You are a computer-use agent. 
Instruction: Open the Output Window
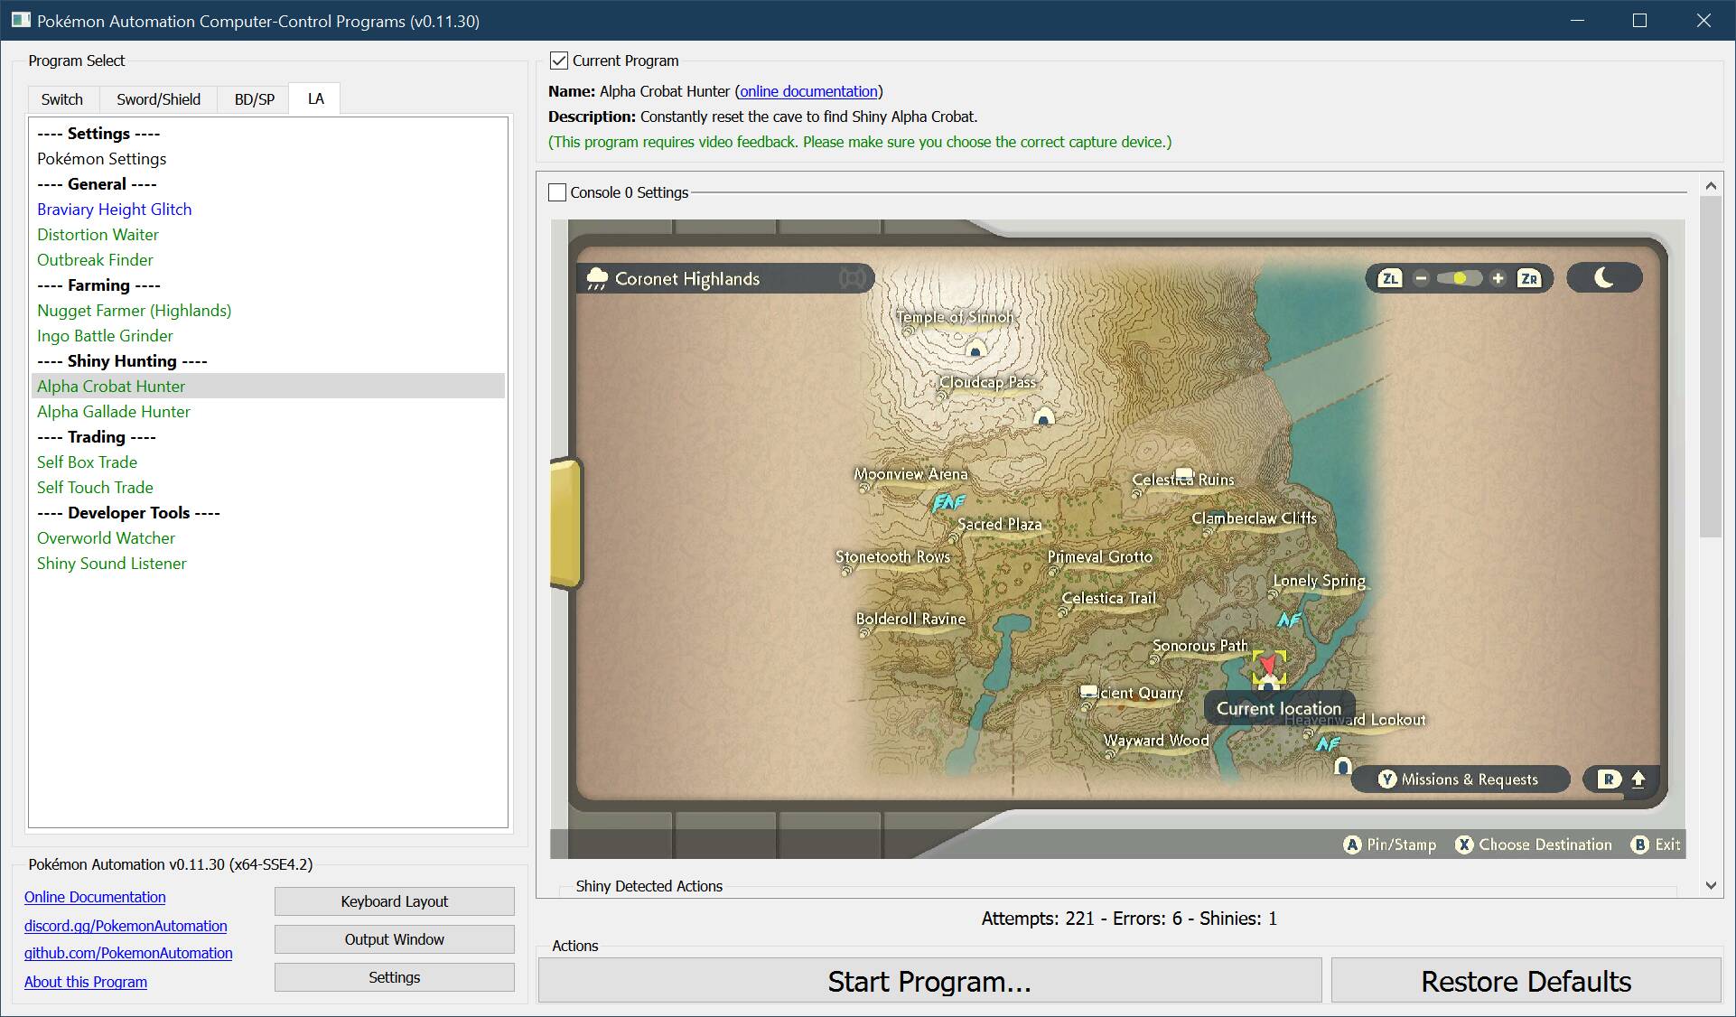point(394,939)
